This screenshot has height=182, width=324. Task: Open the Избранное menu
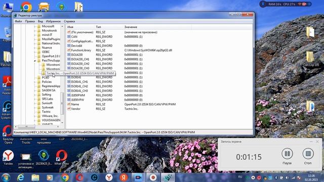coord(53,21)
